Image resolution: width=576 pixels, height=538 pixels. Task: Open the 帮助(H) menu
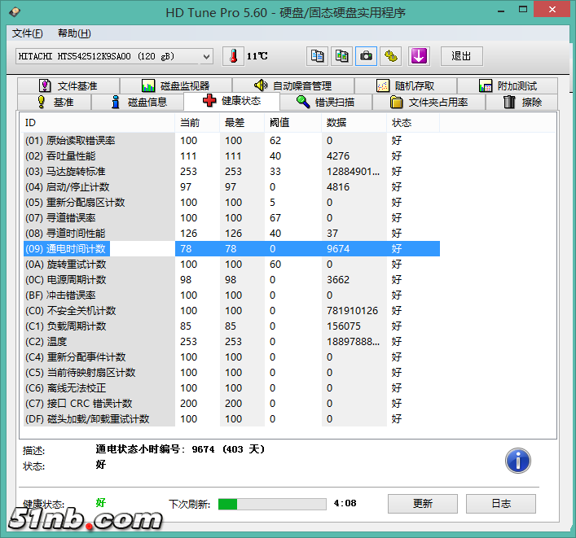pos(74,33)
